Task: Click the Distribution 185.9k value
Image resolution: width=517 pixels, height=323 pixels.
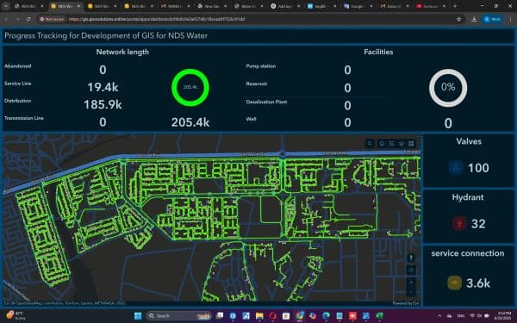Action: pyautogui.click(x=103, y=105)
